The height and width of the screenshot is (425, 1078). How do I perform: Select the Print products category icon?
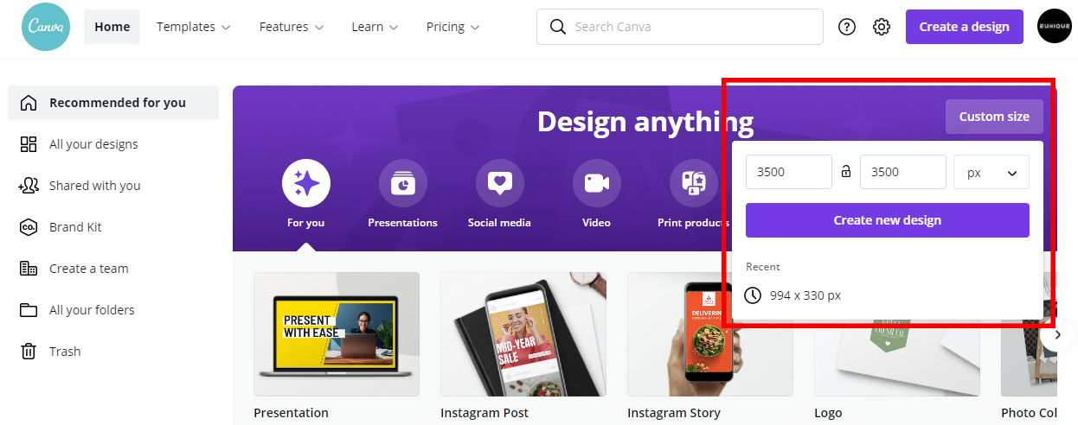coord(694,183)
